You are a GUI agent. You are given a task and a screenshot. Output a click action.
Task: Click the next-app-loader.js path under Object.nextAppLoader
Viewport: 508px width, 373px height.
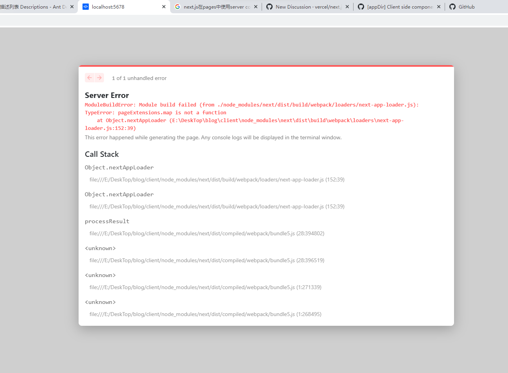pyautogui.click(x=217, y=179)
